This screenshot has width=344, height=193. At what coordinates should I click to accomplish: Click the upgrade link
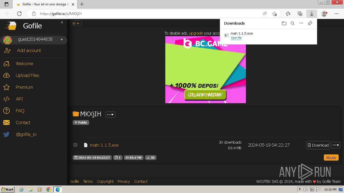point(196,33)
